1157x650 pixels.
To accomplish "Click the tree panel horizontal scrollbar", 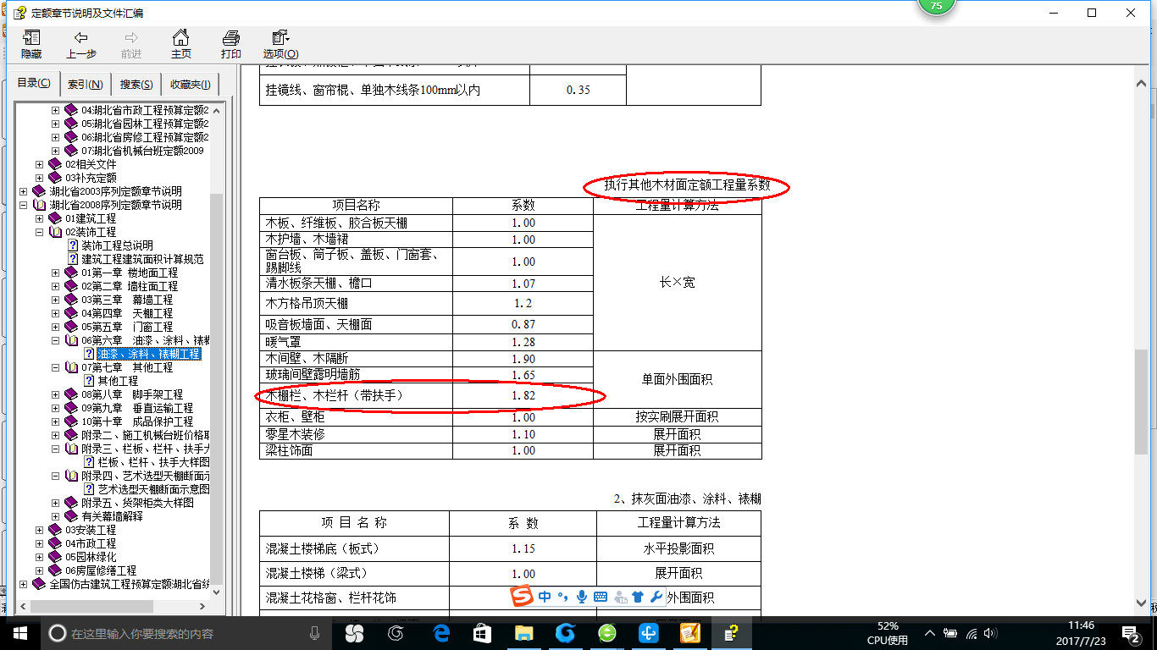I will coord(91,607).
